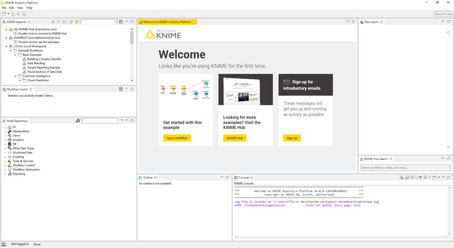Click the Open workflow button
Screen dimensions: 454x248
(x=177, y=138)
